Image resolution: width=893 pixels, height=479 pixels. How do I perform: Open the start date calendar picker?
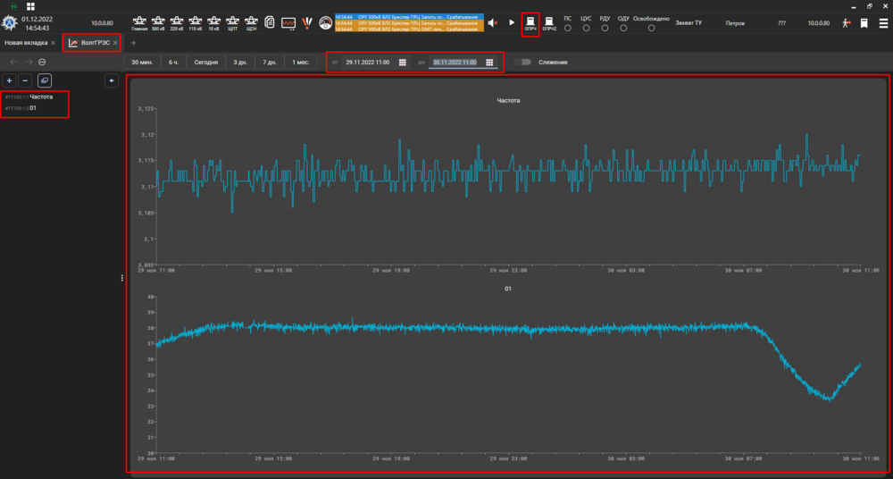click(403, 63)
